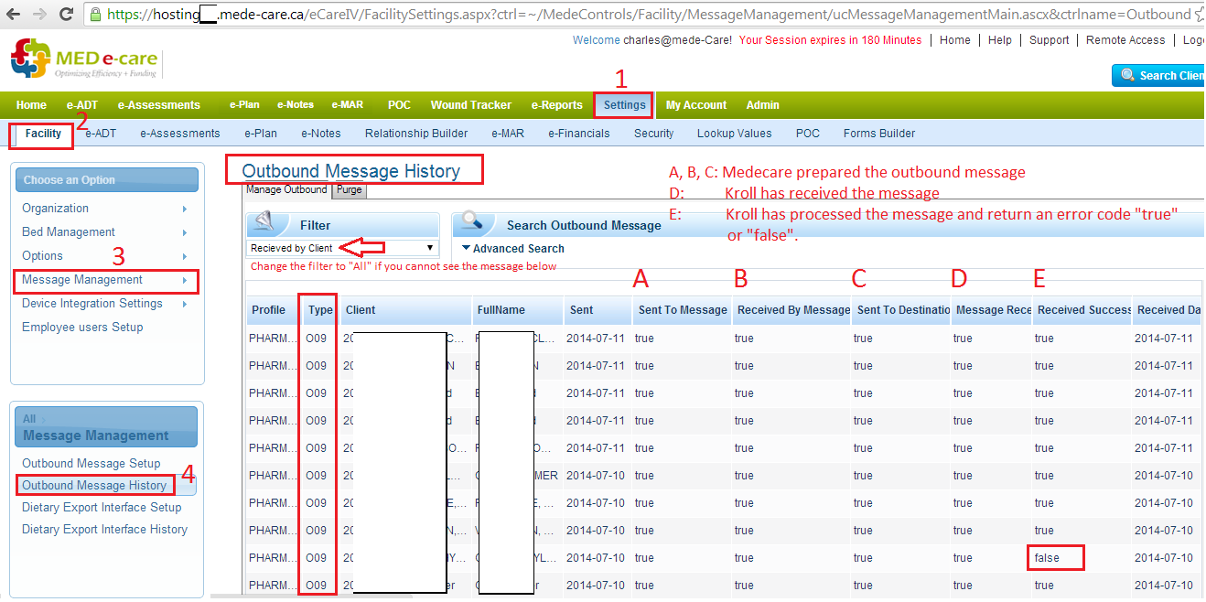Click the Remote Access link
1206x602 pixels.
1125,40
